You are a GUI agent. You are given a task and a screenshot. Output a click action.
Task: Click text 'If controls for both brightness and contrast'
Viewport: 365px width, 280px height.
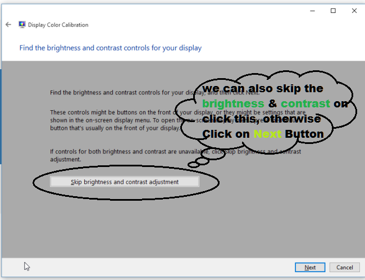point(176,155)
